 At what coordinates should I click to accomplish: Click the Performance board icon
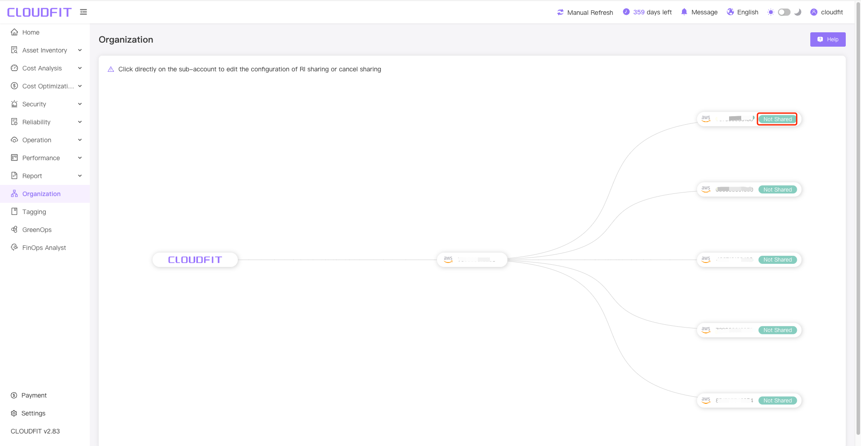tap(14, 158)
